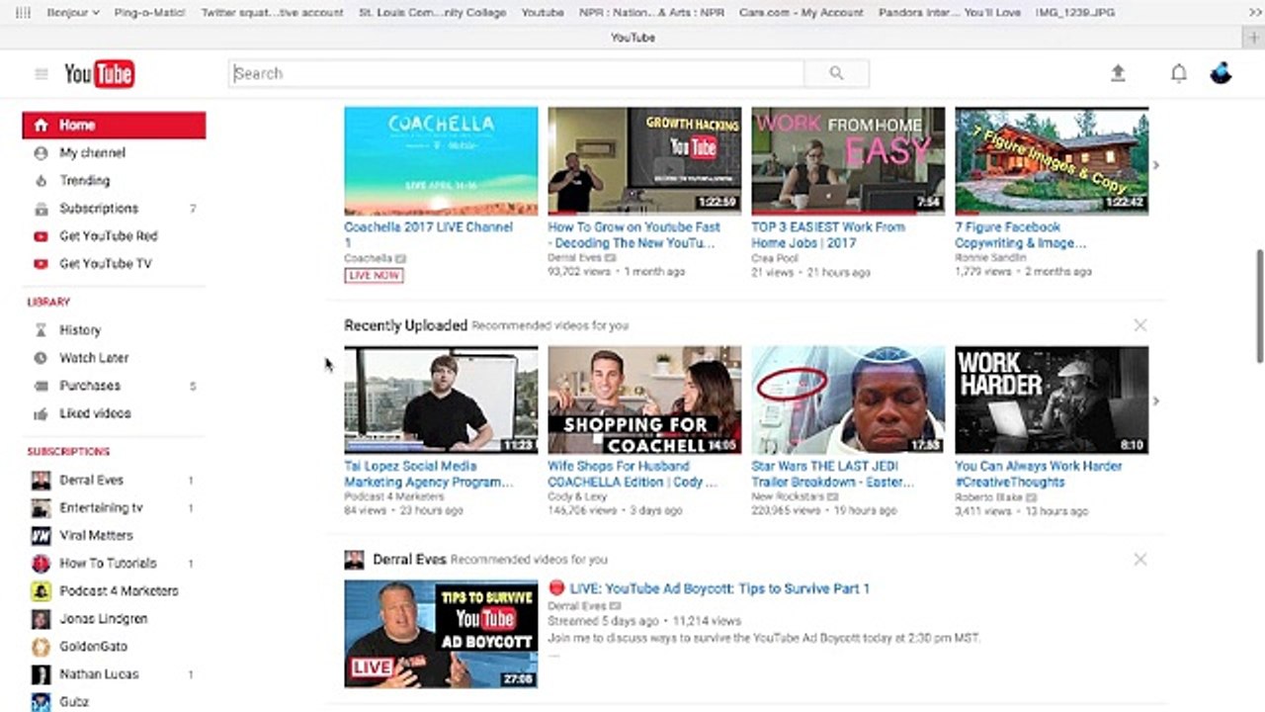The image size is (1265, 712).
Task: Click the Podcast 4 Marketers channel avatar
Action: pyautogui.click(x=41, y=591)
